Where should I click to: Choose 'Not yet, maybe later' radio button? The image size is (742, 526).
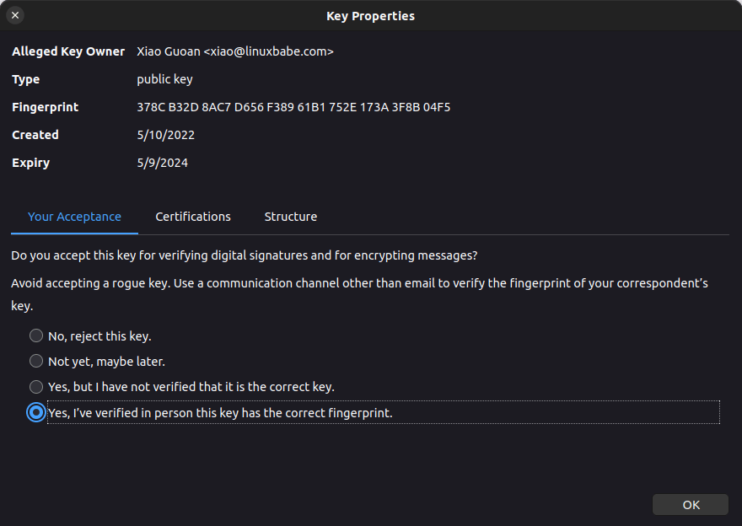point(36,361)
